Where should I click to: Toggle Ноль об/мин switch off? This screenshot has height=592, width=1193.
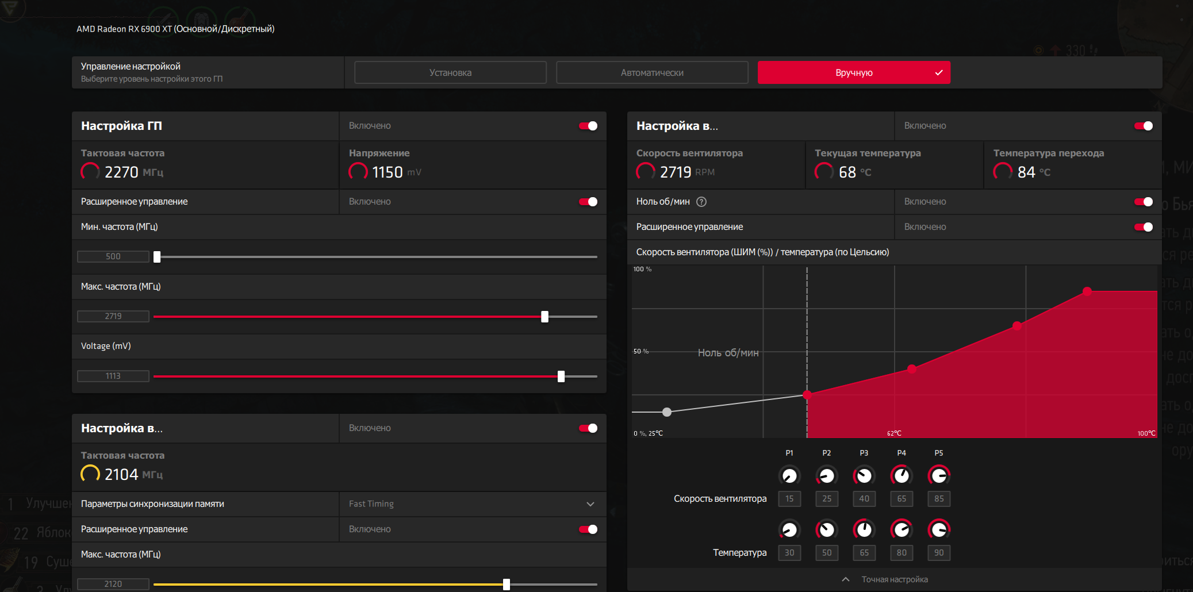tap(1144, 202)
